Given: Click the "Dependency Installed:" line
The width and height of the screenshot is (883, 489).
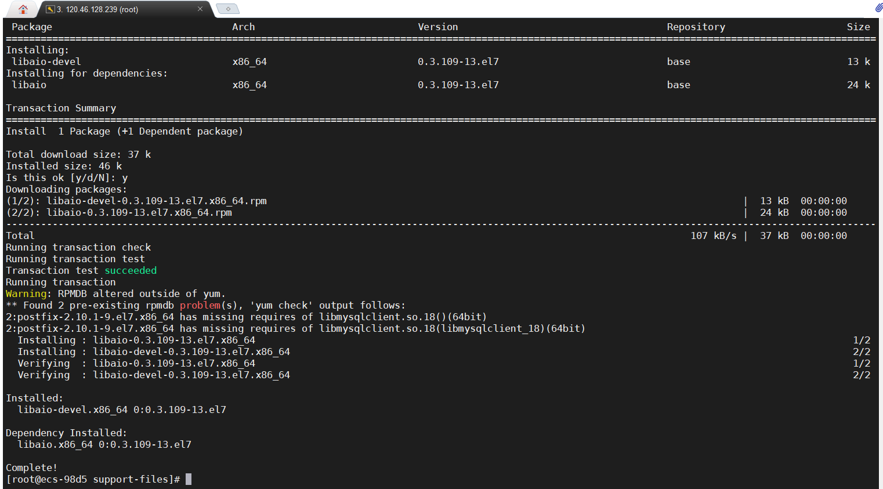Looking at the screenshot, I should [66, 433].
